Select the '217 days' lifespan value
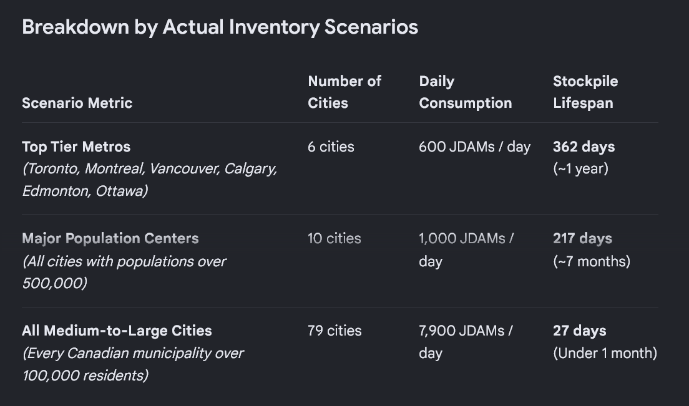 click(x=582, y=238)
